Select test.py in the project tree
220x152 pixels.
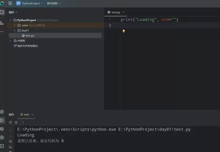tap(30, 36)
